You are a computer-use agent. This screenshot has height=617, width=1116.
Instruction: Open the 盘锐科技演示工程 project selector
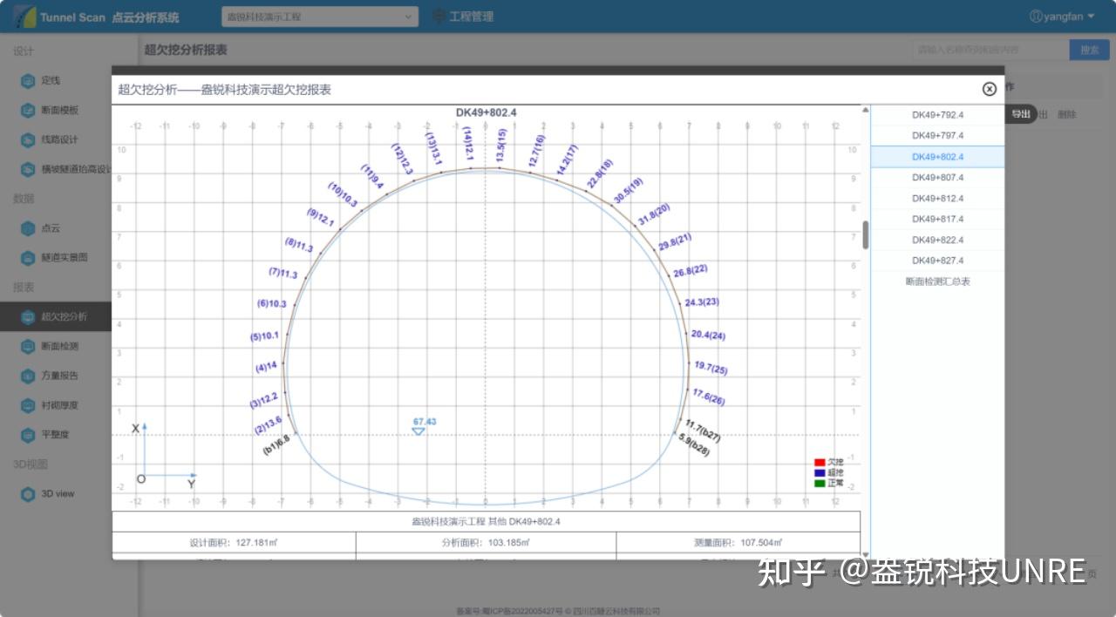(318, 16)
